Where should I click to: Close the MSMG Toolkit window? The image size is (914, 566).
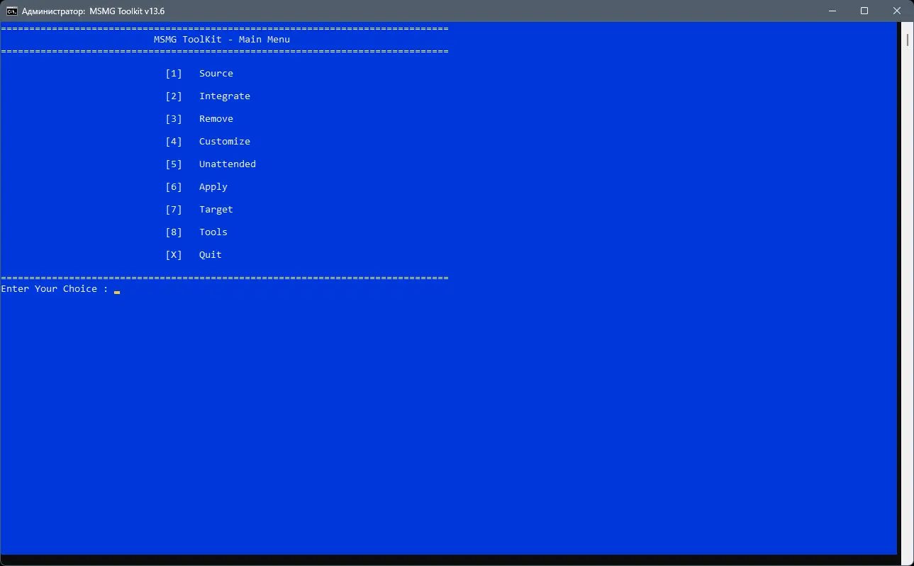(x=897, y=11)
